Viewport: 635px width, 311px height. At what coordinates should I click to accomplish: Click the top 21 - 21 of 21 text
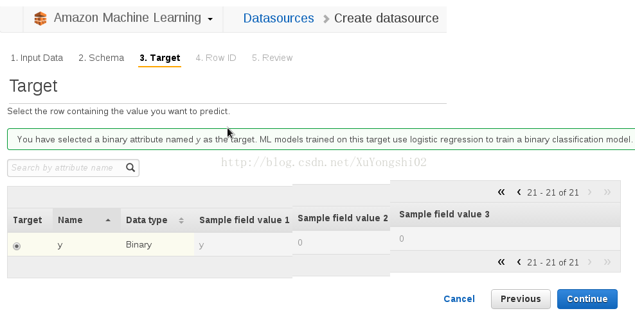(x=553, y=192)
